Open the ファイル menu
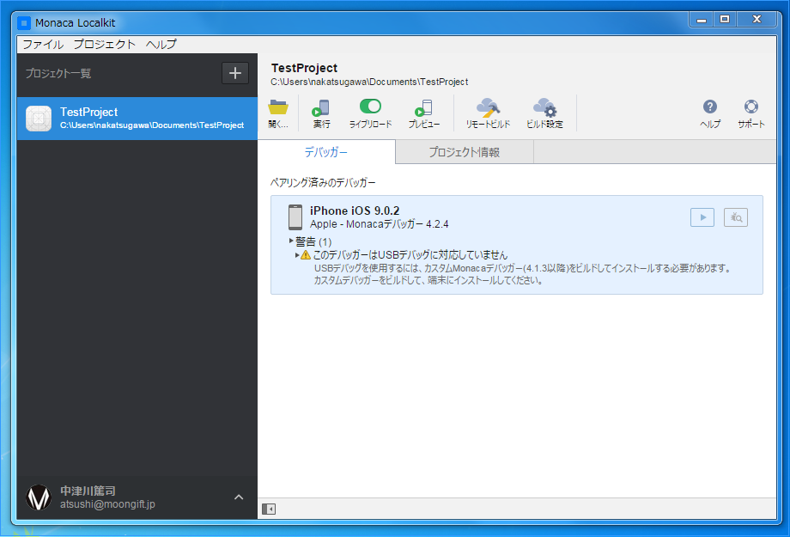This screenshot has height=537, width=790. (42, 44)
